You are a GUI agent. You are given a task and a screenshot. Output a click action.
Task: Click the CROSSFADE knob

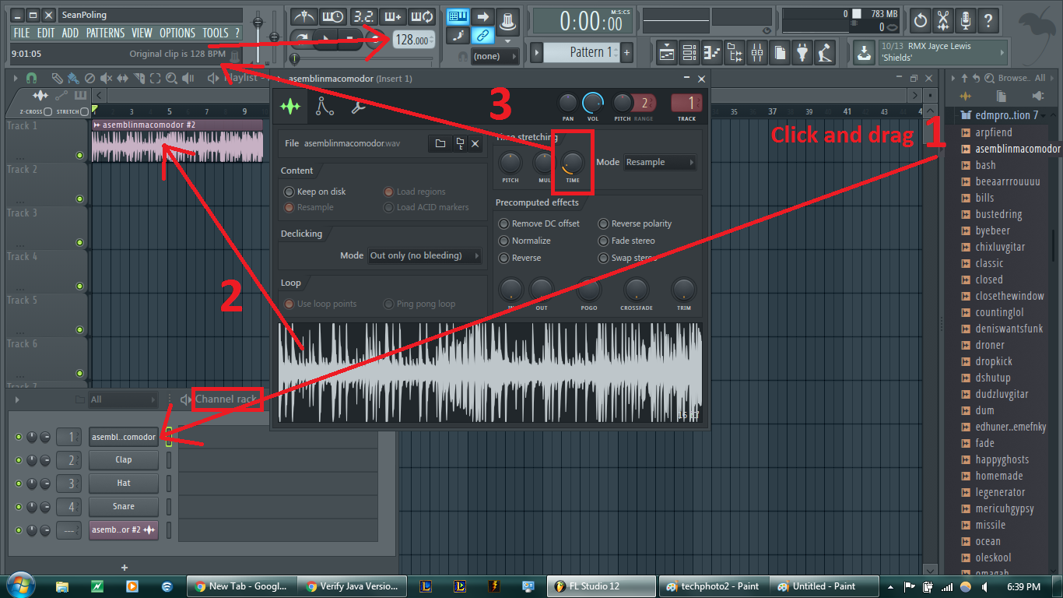coord(637,289)
